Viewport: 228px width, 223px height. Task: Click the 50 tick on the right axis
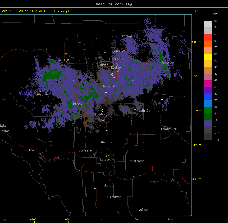[195, 76]
